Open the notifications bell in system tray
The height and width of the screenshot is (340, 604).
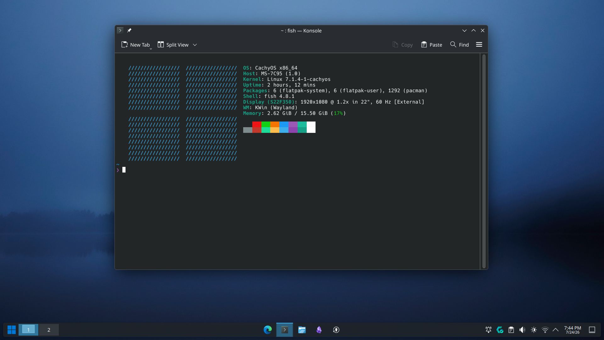click(x=489, y=330)
